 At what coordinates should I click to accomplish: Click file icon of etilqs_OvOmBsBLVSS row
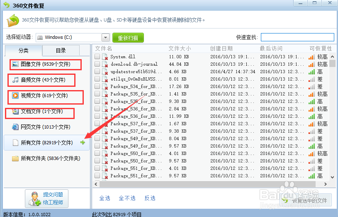click(x=105, y=79)
